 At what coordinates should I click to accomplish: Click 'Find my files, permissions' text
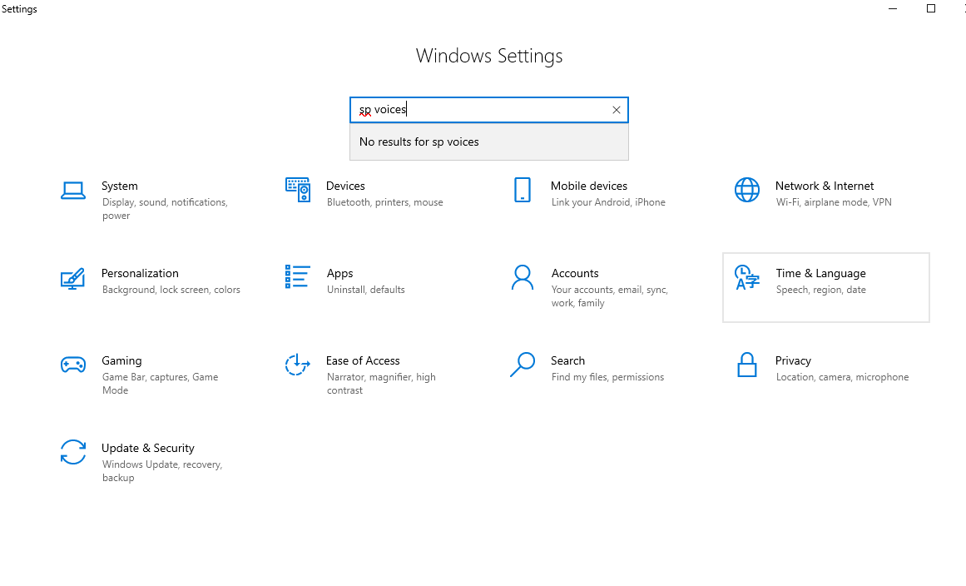coord(607,378)
